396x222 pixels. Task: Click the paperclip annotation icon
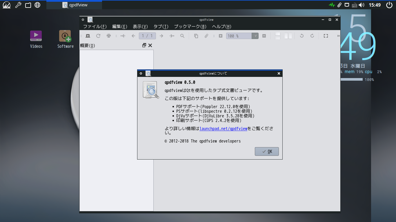pyautogui.click(x=206, y=36)
